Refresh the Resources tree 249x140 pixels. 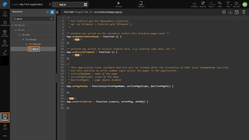click(x=47, y=12)
